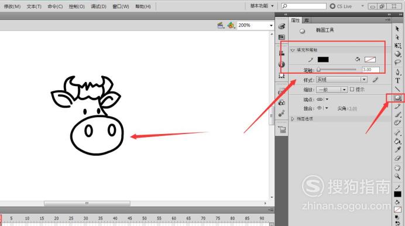Click the black and white reset icon
This screenshot has width=405, height=226.
[397, 217]
